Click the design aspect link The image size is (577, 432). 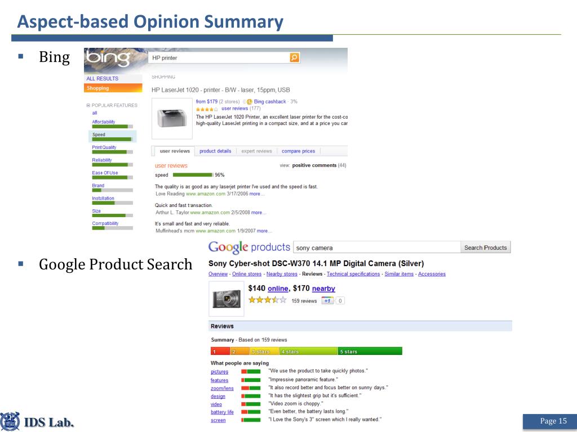[x=218, y=397]
